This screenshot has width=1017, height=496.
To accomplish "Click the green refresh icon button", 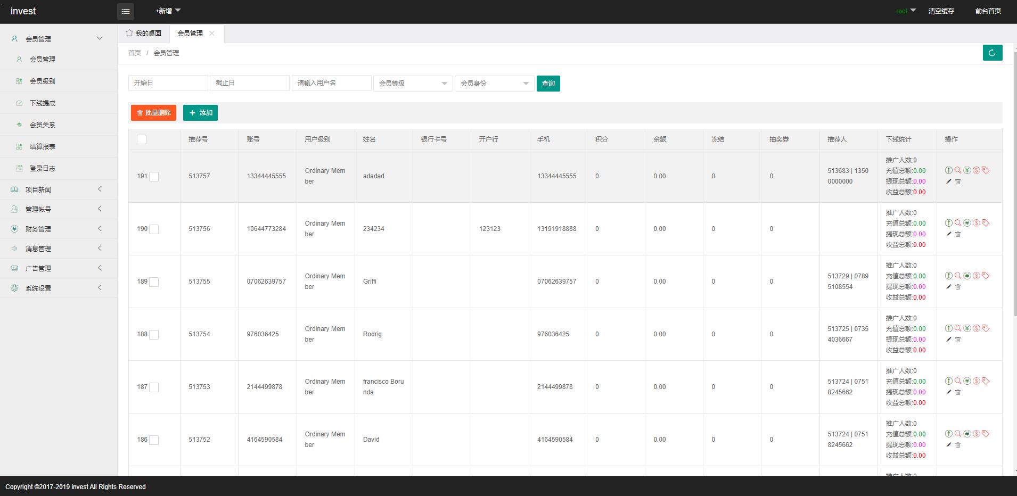I will click(x=992, y=53).
